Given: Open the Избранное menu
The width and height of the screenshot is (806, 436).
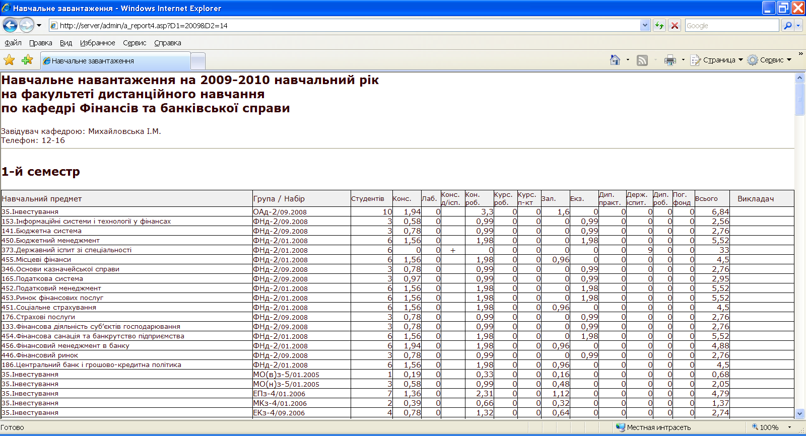Looking at the screenshot, I should pos(97,43).
